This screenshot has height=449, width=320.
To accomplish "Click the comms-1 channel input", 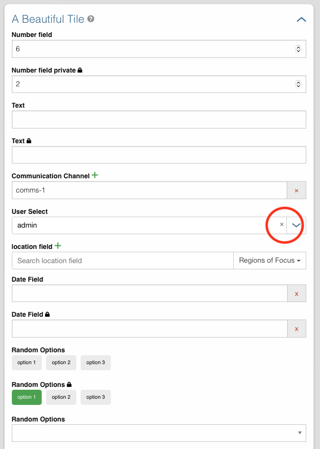I will tap(149, 190).
